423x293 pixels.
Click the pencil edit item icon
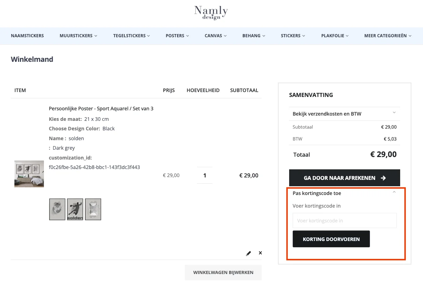point(248,253)
